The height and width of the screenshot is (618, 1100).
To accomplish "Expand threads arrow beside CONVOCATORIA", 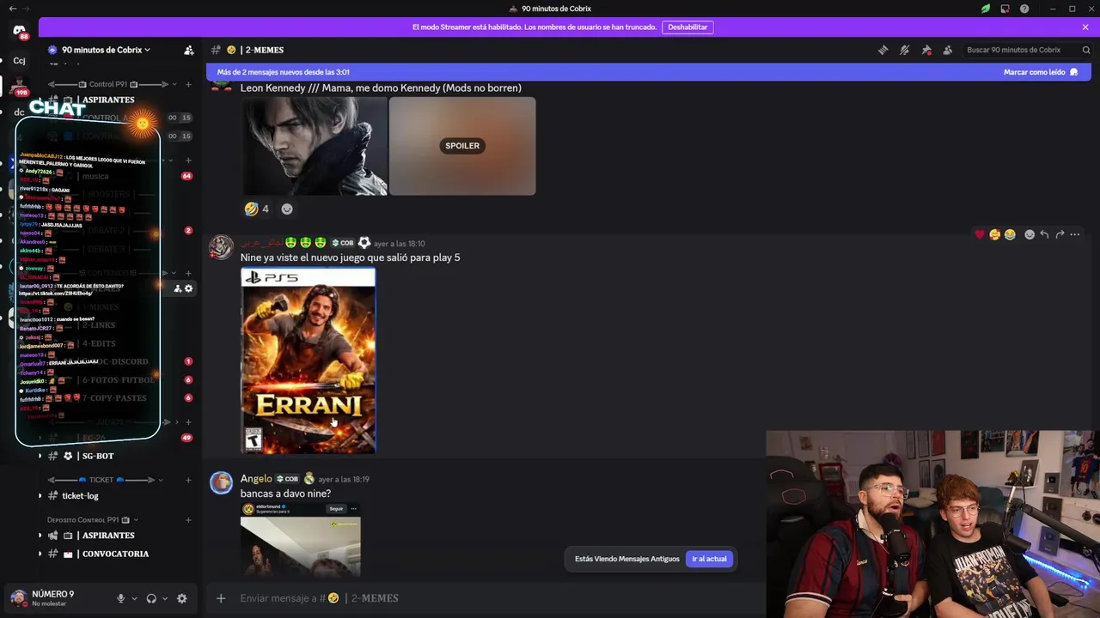I will 40,554.
